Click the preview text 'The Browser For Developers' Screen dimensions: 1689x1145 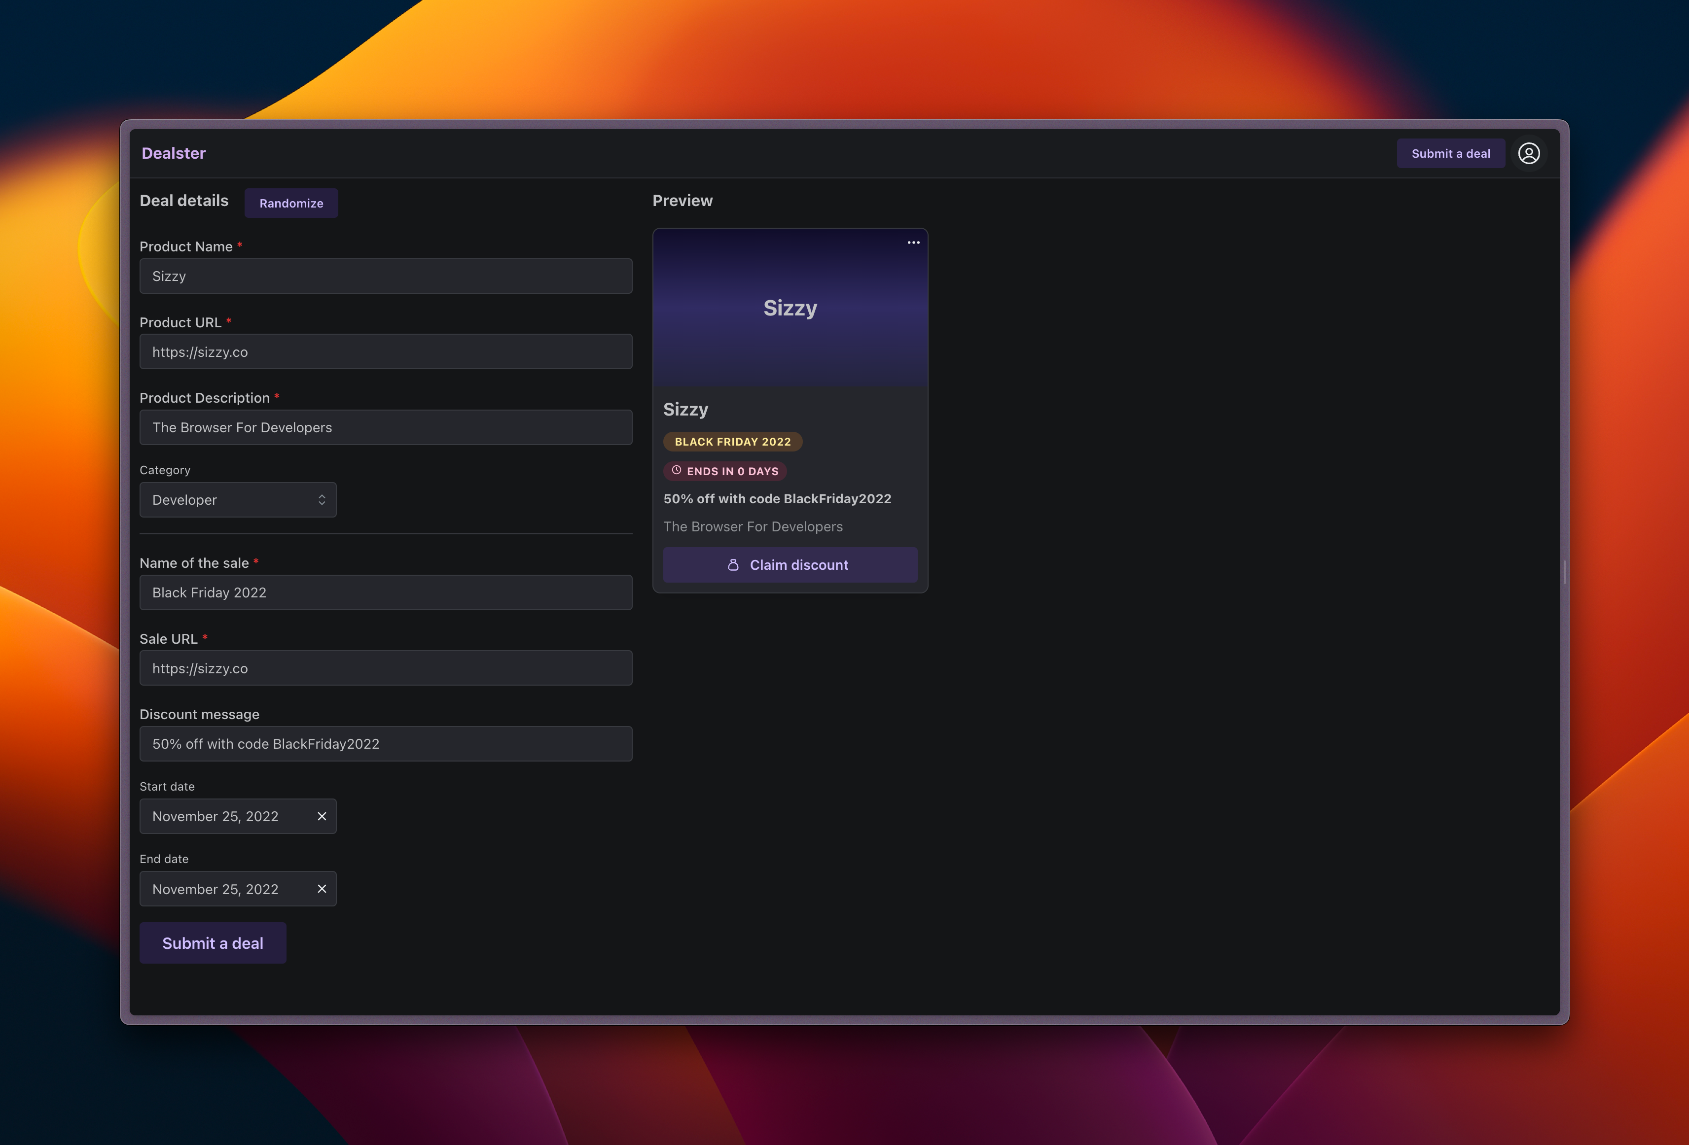[x=753, y=527]
